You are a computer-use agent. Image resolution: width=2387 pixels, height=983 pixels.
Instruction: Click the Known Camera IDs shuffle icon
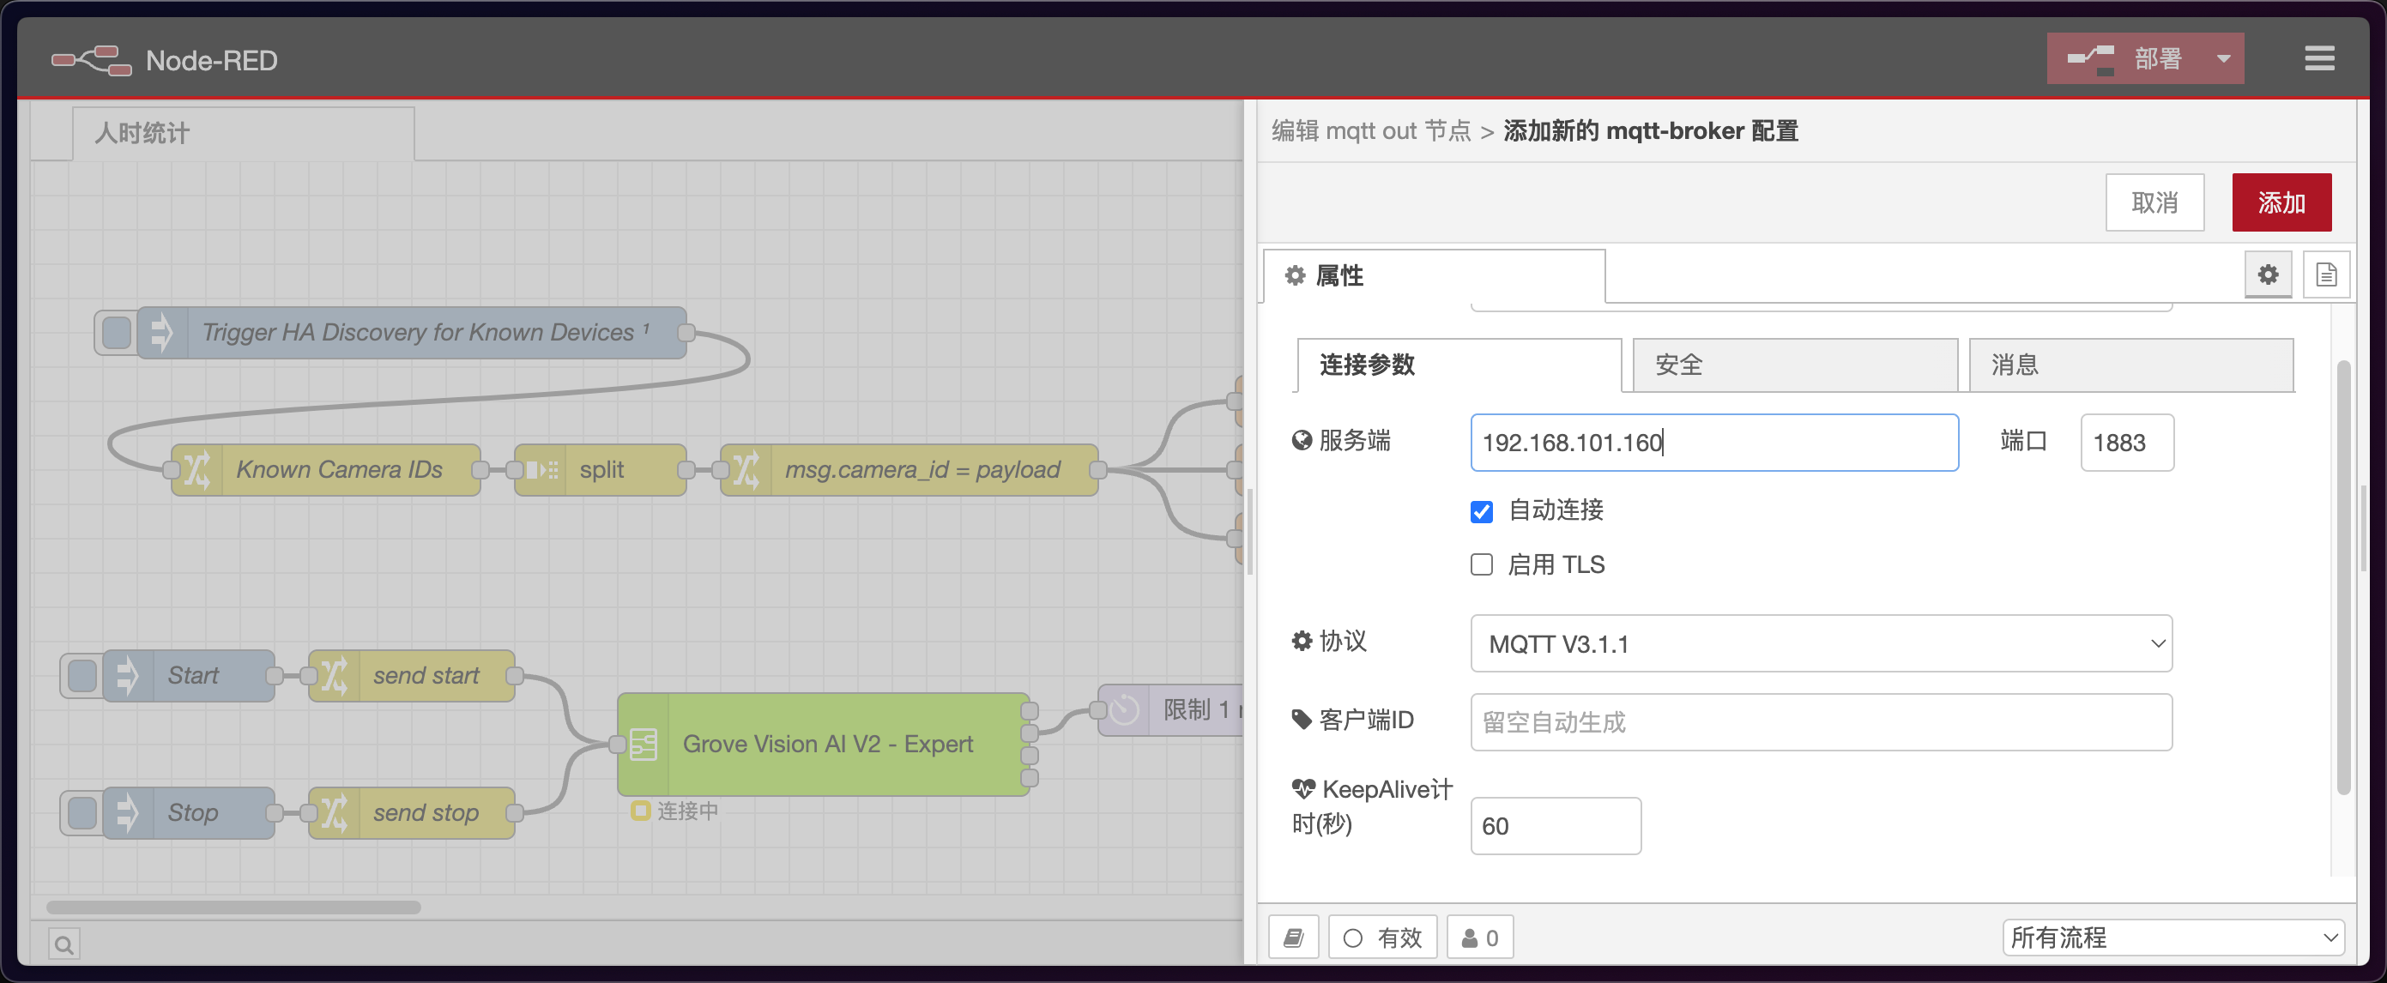(196, 470)
